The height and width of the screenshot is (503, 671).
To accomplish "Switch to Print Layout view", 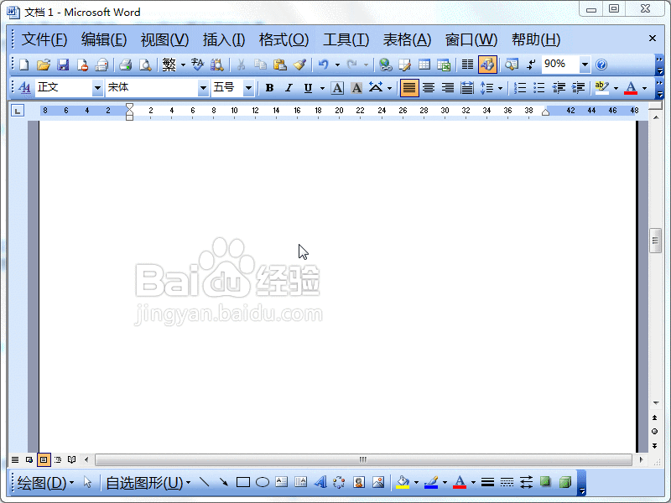I will point(44,459).
